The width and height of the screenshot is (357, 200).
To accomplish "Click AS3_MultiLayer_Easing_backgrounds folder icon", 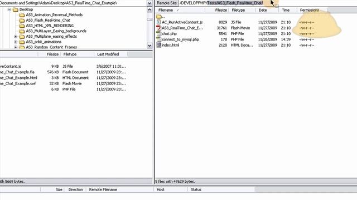I will tap(22, 31).
